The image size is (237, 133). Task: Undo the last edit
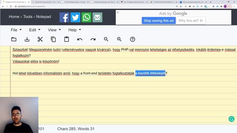[80, 40]
